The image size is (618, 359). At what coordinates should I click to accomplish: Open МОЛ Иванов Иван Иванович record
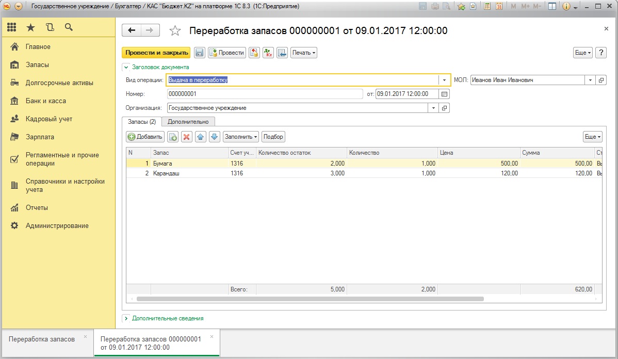pos(601,80)
